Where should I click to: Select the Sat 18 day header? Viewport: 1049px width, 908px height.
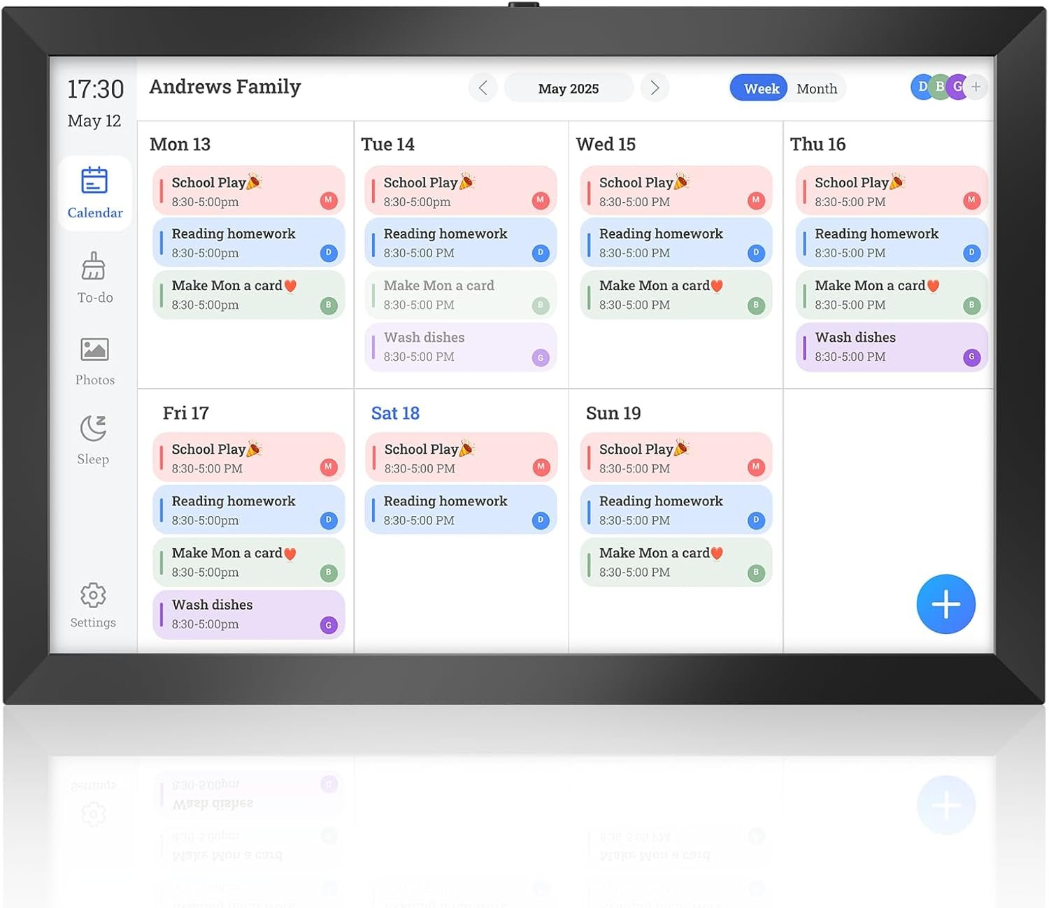(395, 413)
